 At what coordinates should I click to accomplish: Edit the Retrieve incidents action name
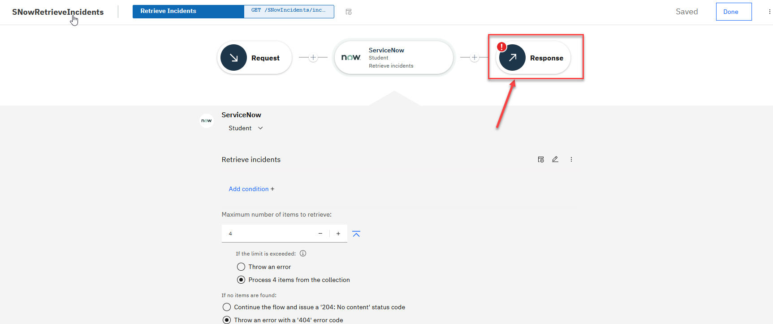click(x=555, y=159)
